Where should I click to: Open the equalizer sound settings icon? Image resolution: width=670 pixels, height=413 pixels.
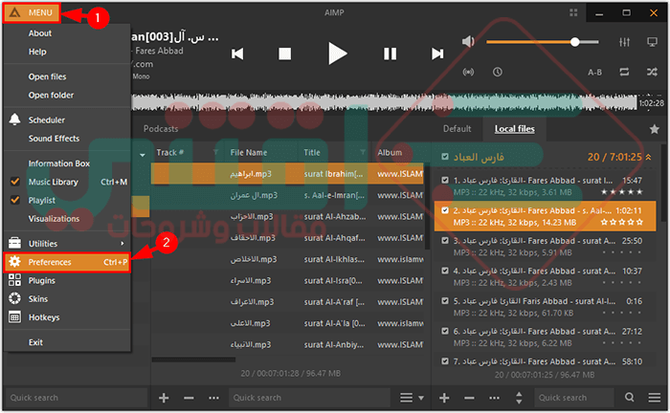[x=624, y=42]
